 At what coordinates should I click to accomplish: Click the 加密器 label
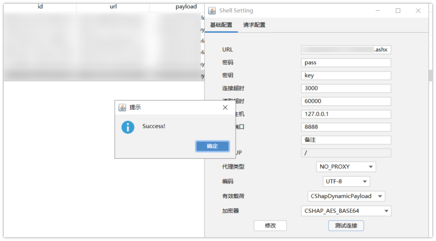(230, 211)
